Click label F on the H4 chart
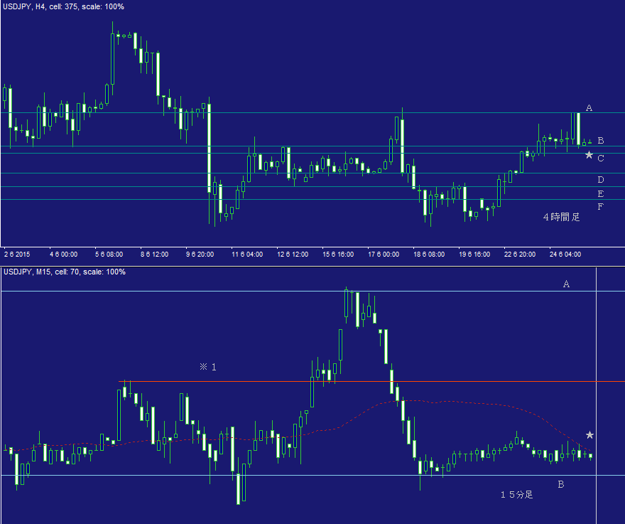 click(x=601, y=207)
